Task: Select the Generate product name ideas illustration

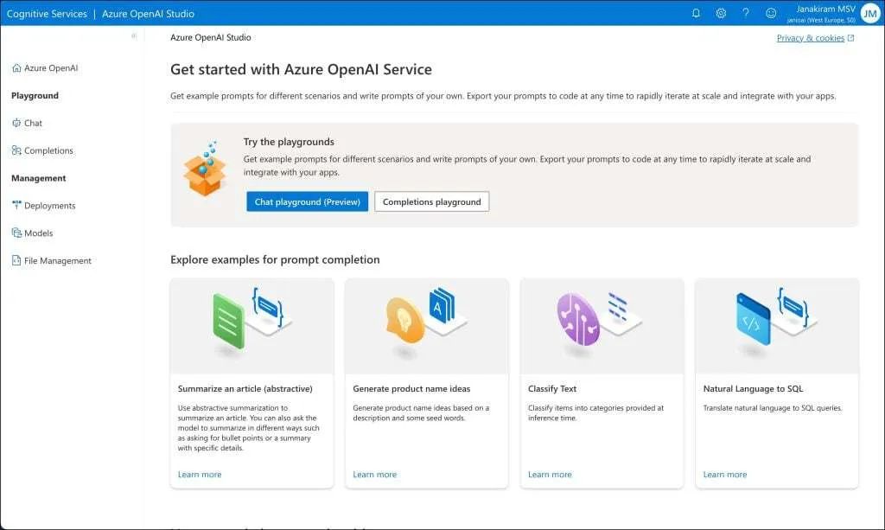Action: pos(427,326)
